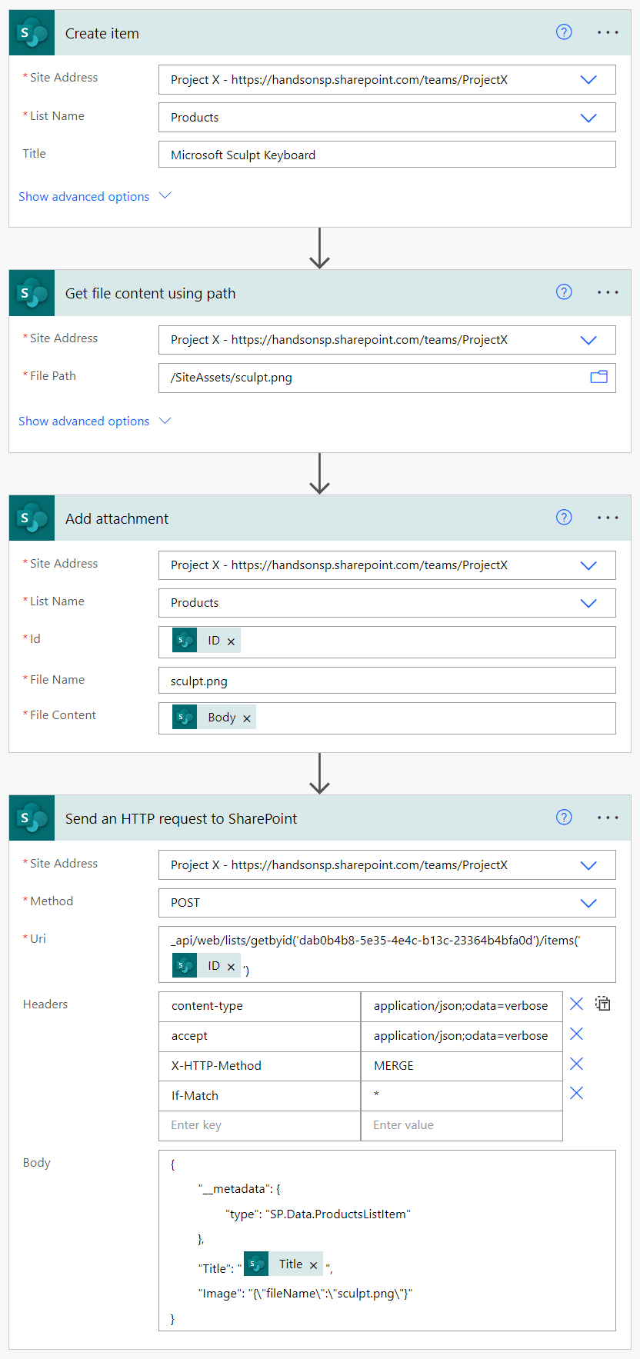Screen dimensions: 640x1359
Task: Open the Send an HTTP request ellipsis menu
Action: tap(608, 818)
